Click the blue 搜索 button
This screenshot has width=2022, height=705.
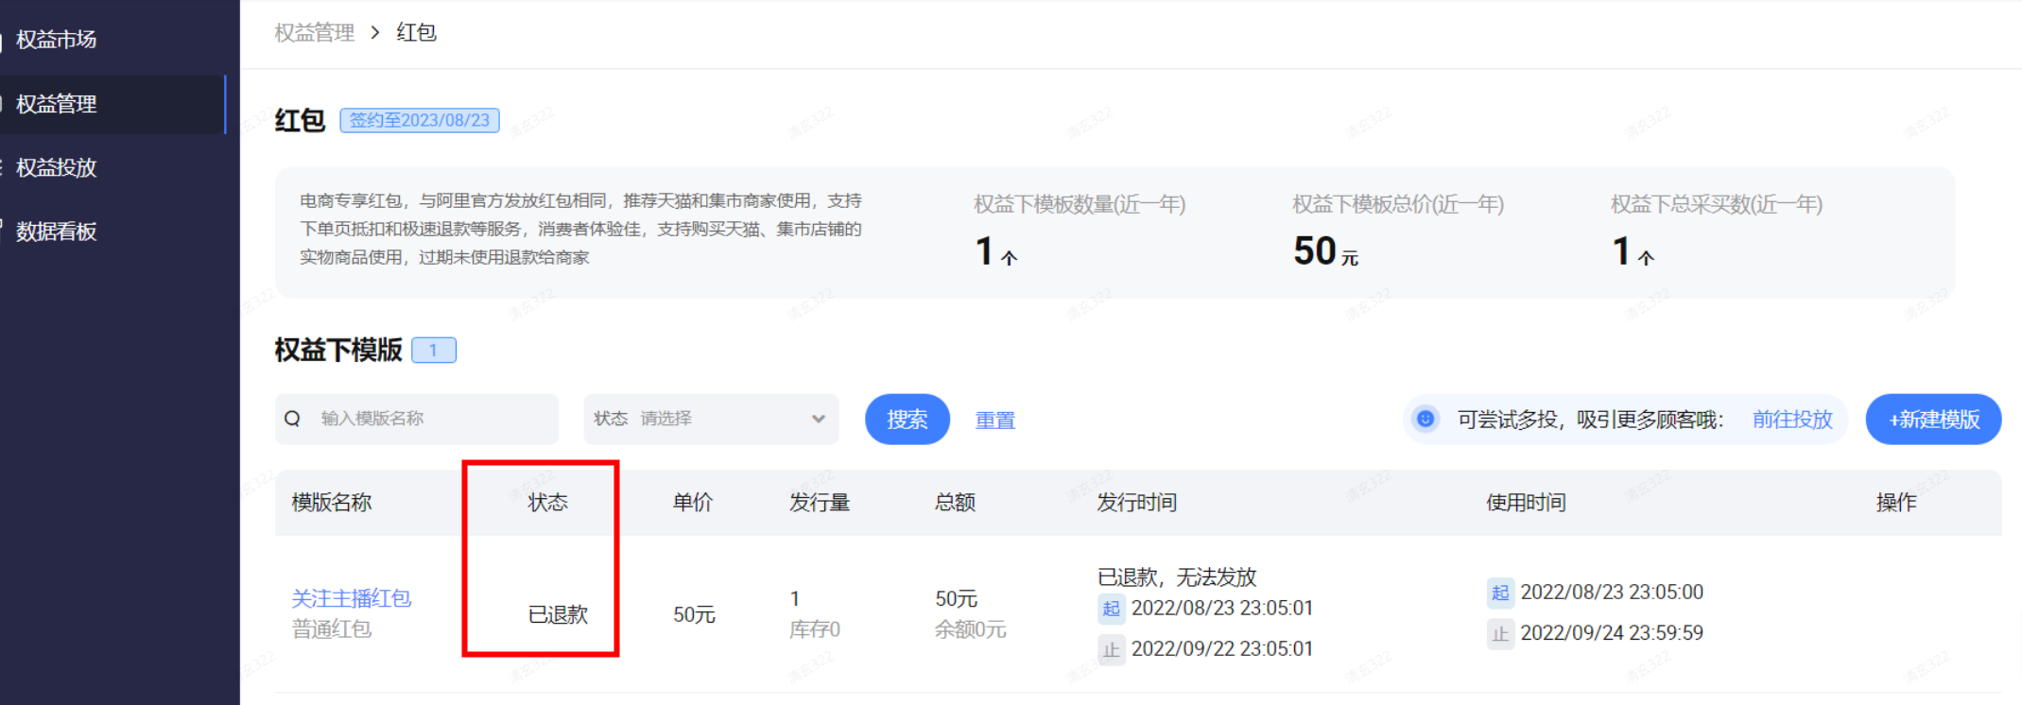pyautogui.click(x=907, y=420)
